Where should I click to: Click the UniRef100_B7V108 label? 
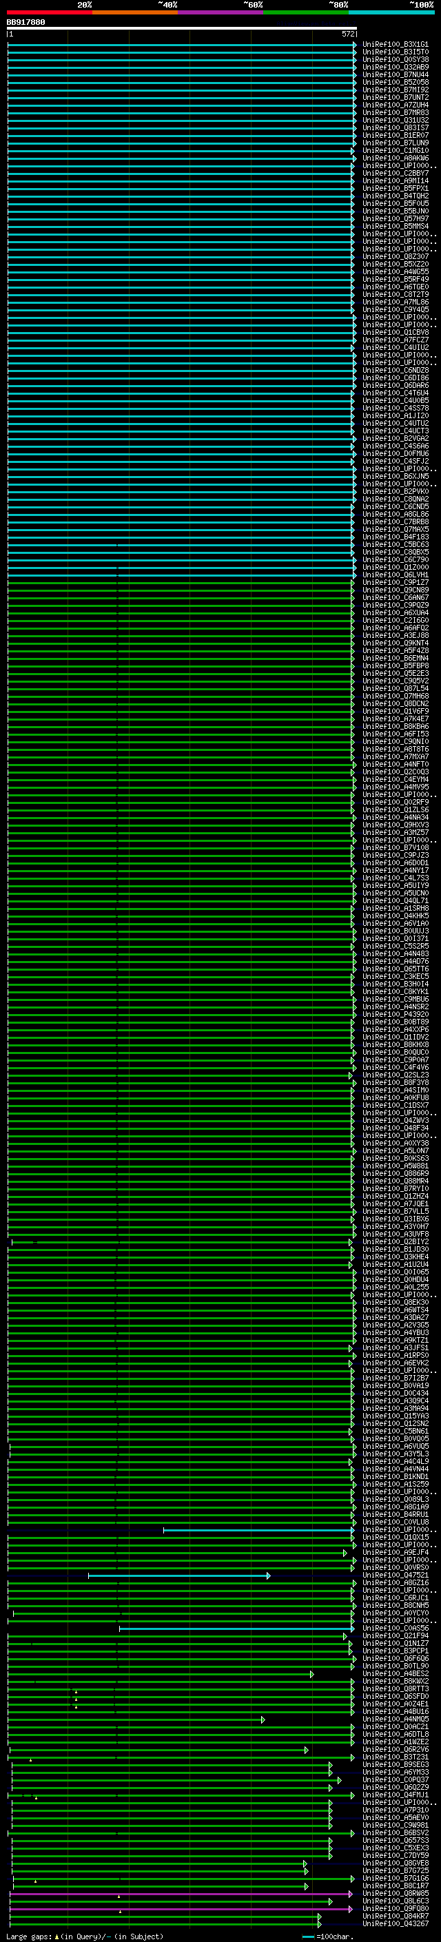(396, 847)
